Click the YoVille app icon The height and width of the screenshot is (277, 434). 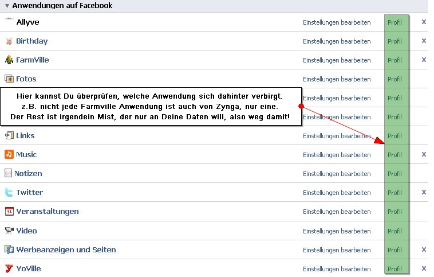click(9, 268)
